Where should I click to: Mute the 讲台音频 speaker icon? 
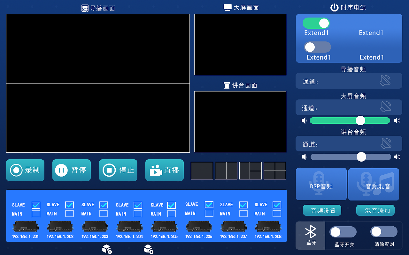point(386,143)
